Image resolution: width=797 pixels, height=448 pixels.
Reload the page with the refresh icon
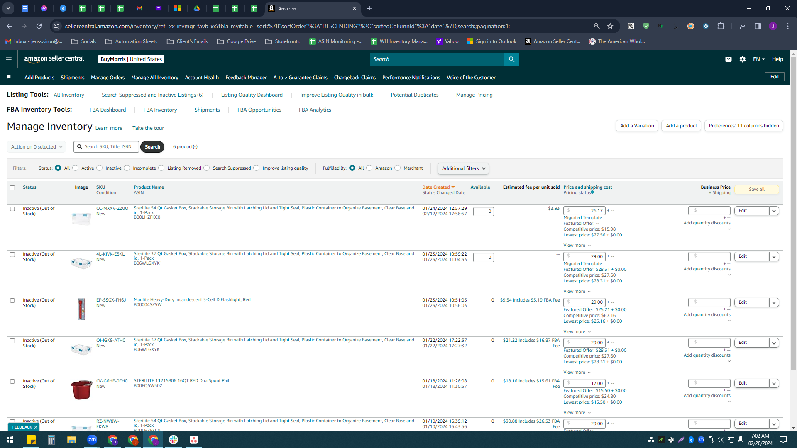(x=39, y=26)
